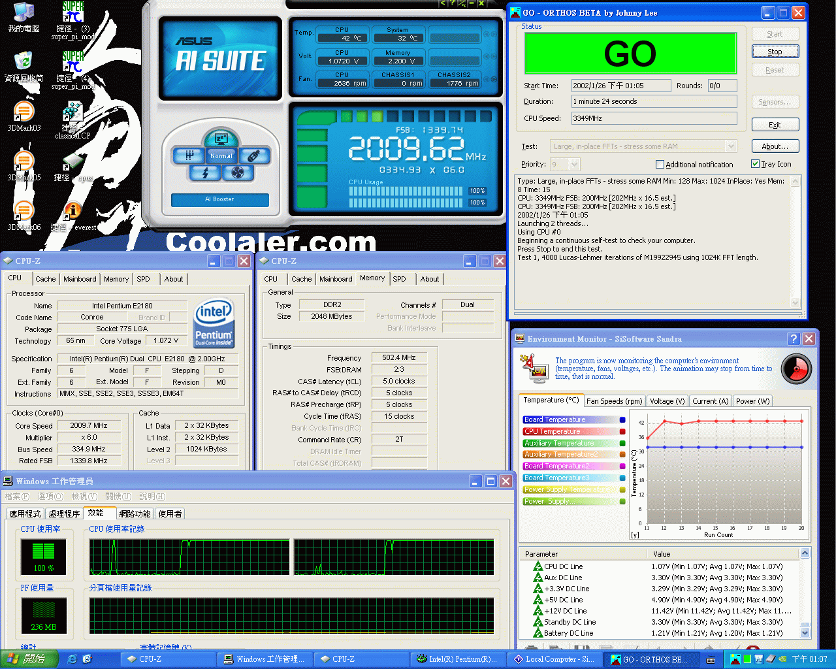Toggle the CPU Temperature series indicator
Image resolution: width=836 pixels, height=669 pixels.
pos(622,432)
